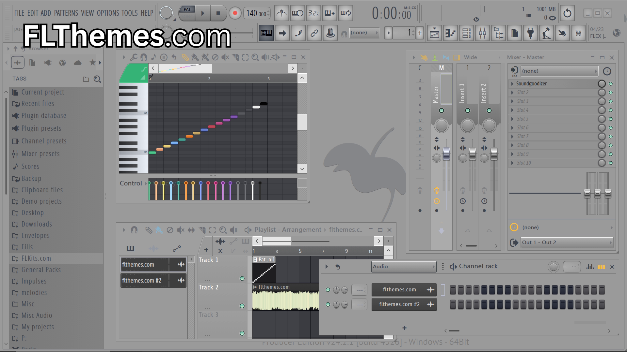Open the Playlist options arrow menu
627x352 pixels.
[x=124, y=230]
